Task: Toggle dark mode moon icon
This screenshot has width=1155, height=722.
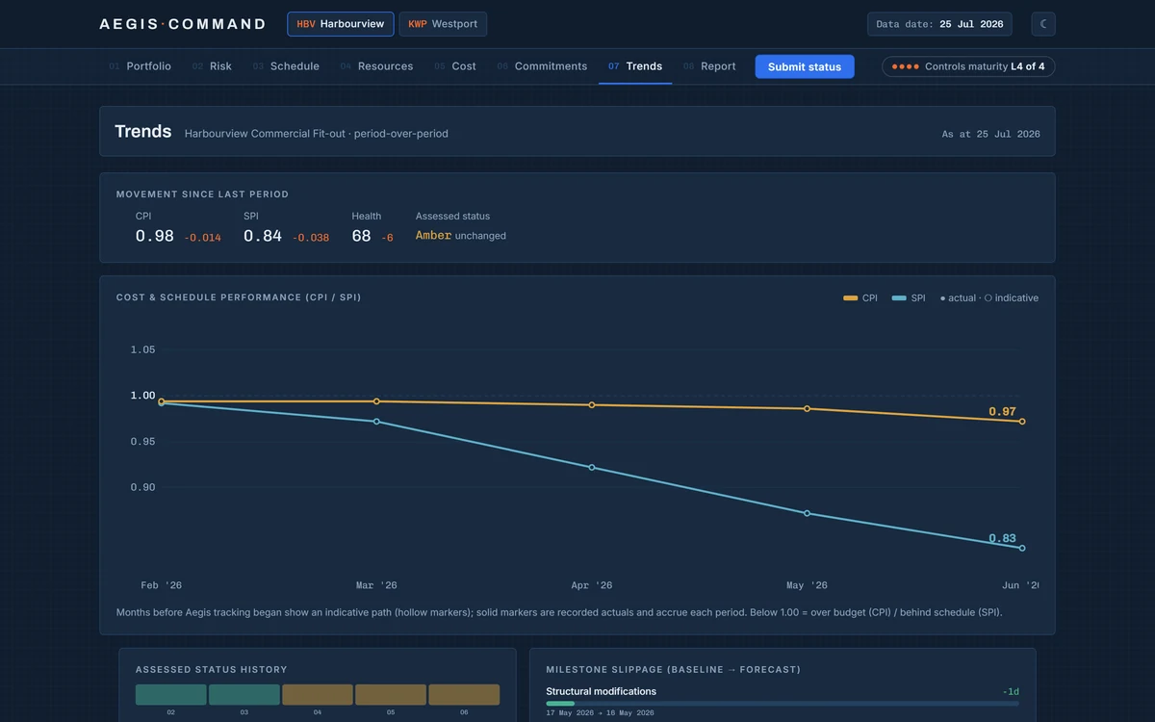Action: pos(1043,24)
